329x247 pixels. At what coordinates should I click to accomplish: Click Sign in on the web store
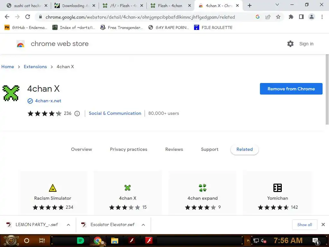(x=306, y=44)
